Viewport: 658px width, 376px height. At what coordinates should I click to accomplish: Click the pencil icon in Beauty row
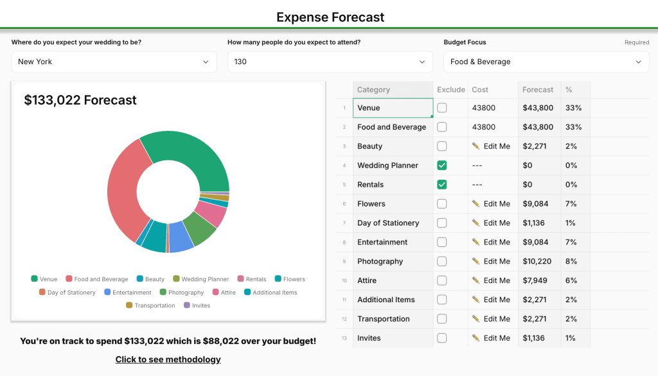click(476, 146)
